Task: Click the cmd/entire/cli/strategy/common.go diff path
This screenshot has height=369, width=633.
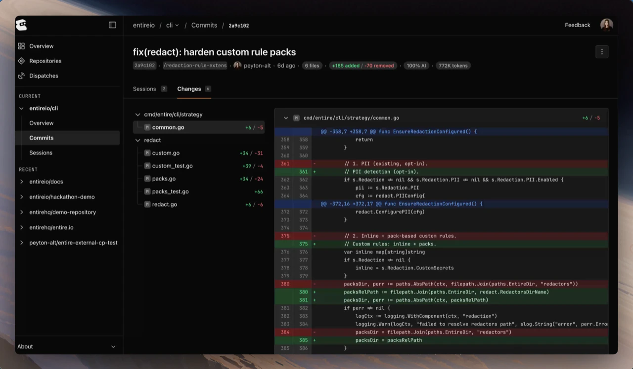Action: [x=351, y=118]
